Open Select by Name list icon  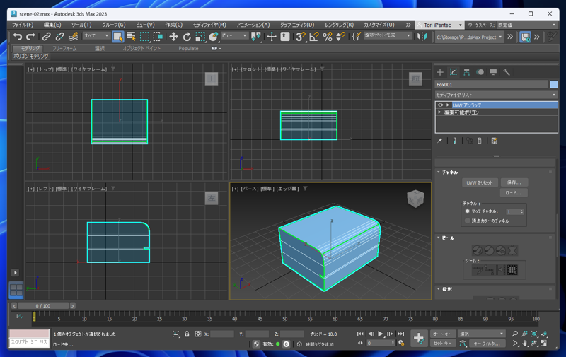tap(131, 37)
